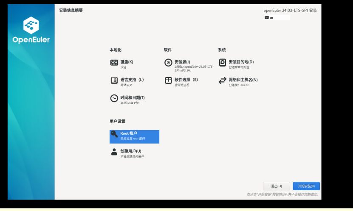This screenshot has height=211, width=353.
Task: Click the 本地化 section heading
Action: coord(116,50)
